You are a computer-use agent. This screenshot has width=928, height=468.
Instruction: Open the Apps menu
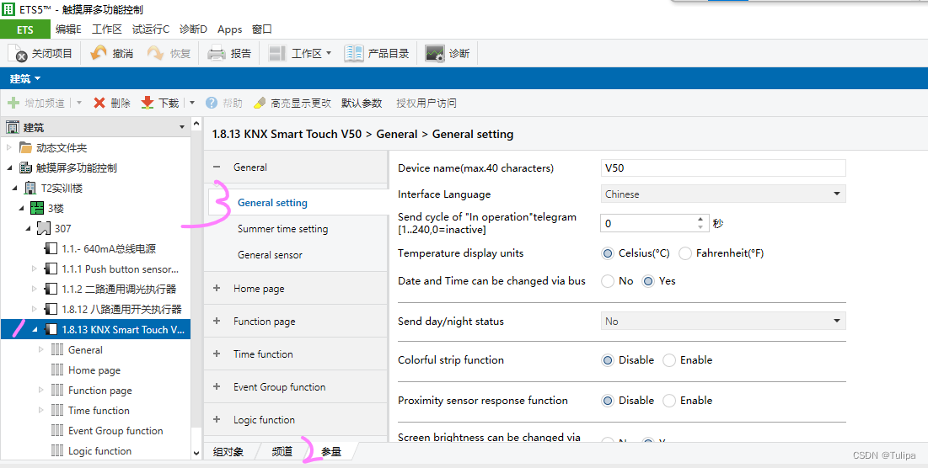point(229,29)
